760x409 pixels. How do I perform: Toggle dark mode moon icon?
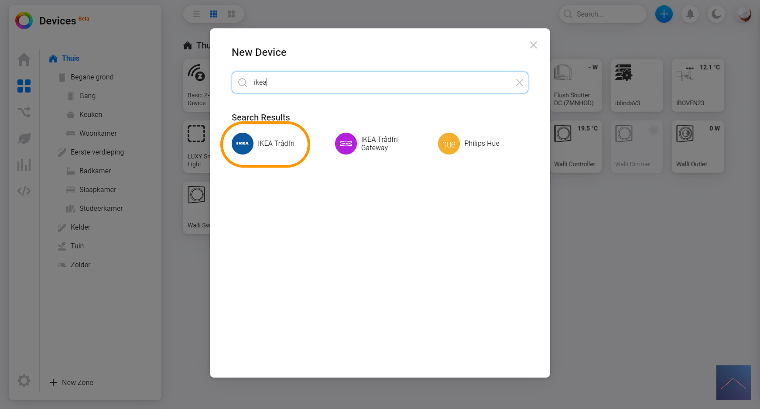[x=716, y=14]
